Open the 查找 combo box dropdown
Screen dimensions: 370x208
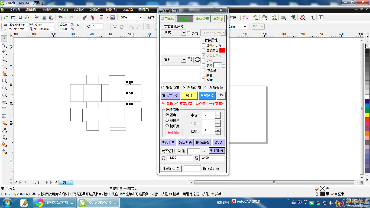[184, 33]
